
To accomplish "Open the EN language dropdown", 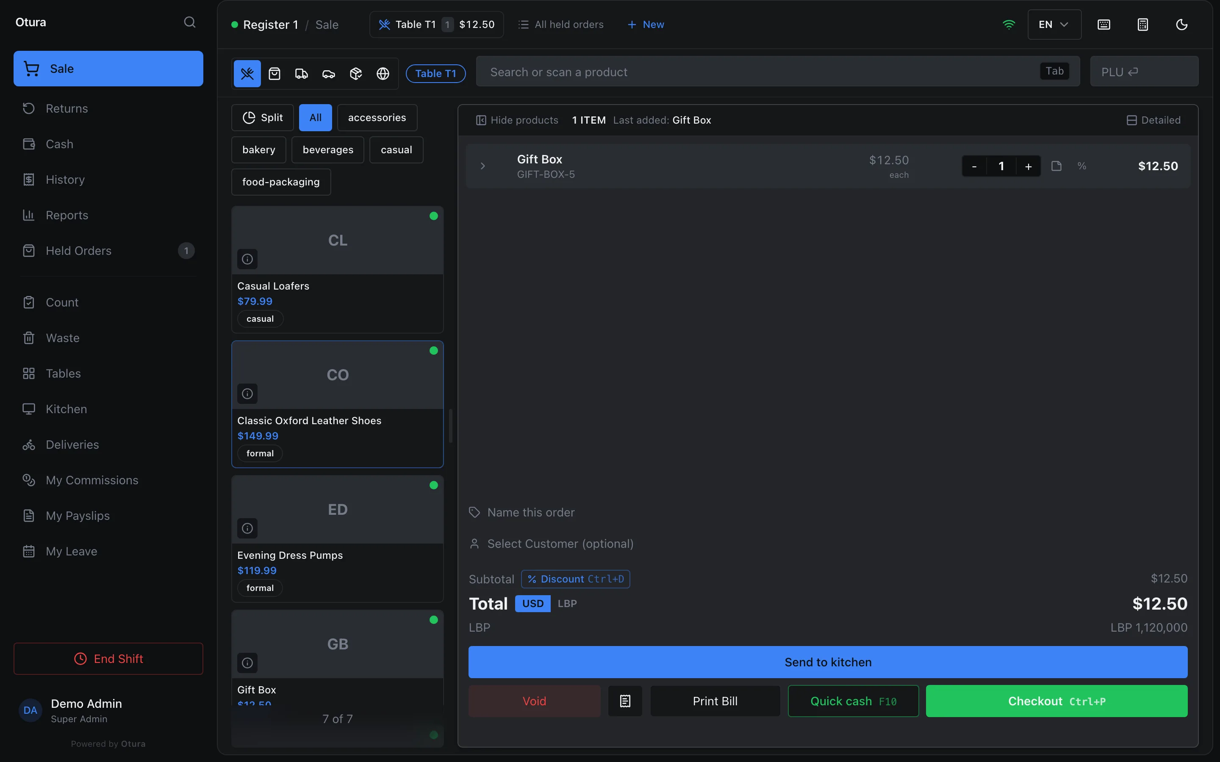I will coord(1054,25).
